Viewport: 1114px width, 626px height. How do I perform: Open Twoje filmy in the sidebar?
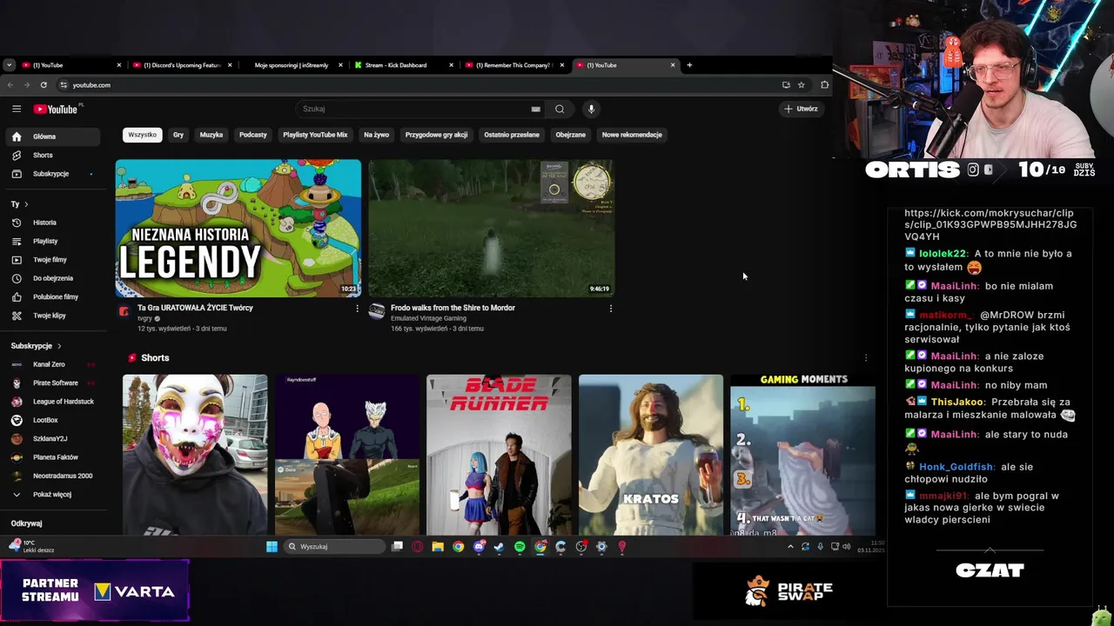(54, 259)
